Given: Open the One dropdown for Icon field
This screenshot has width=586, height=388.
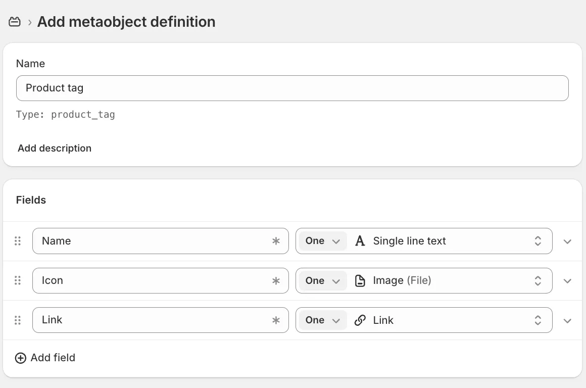Looking at the screenshot, I should pyautogui.click(x=322, y=280).
